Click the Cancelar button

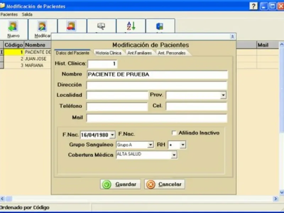pos(164,184)
